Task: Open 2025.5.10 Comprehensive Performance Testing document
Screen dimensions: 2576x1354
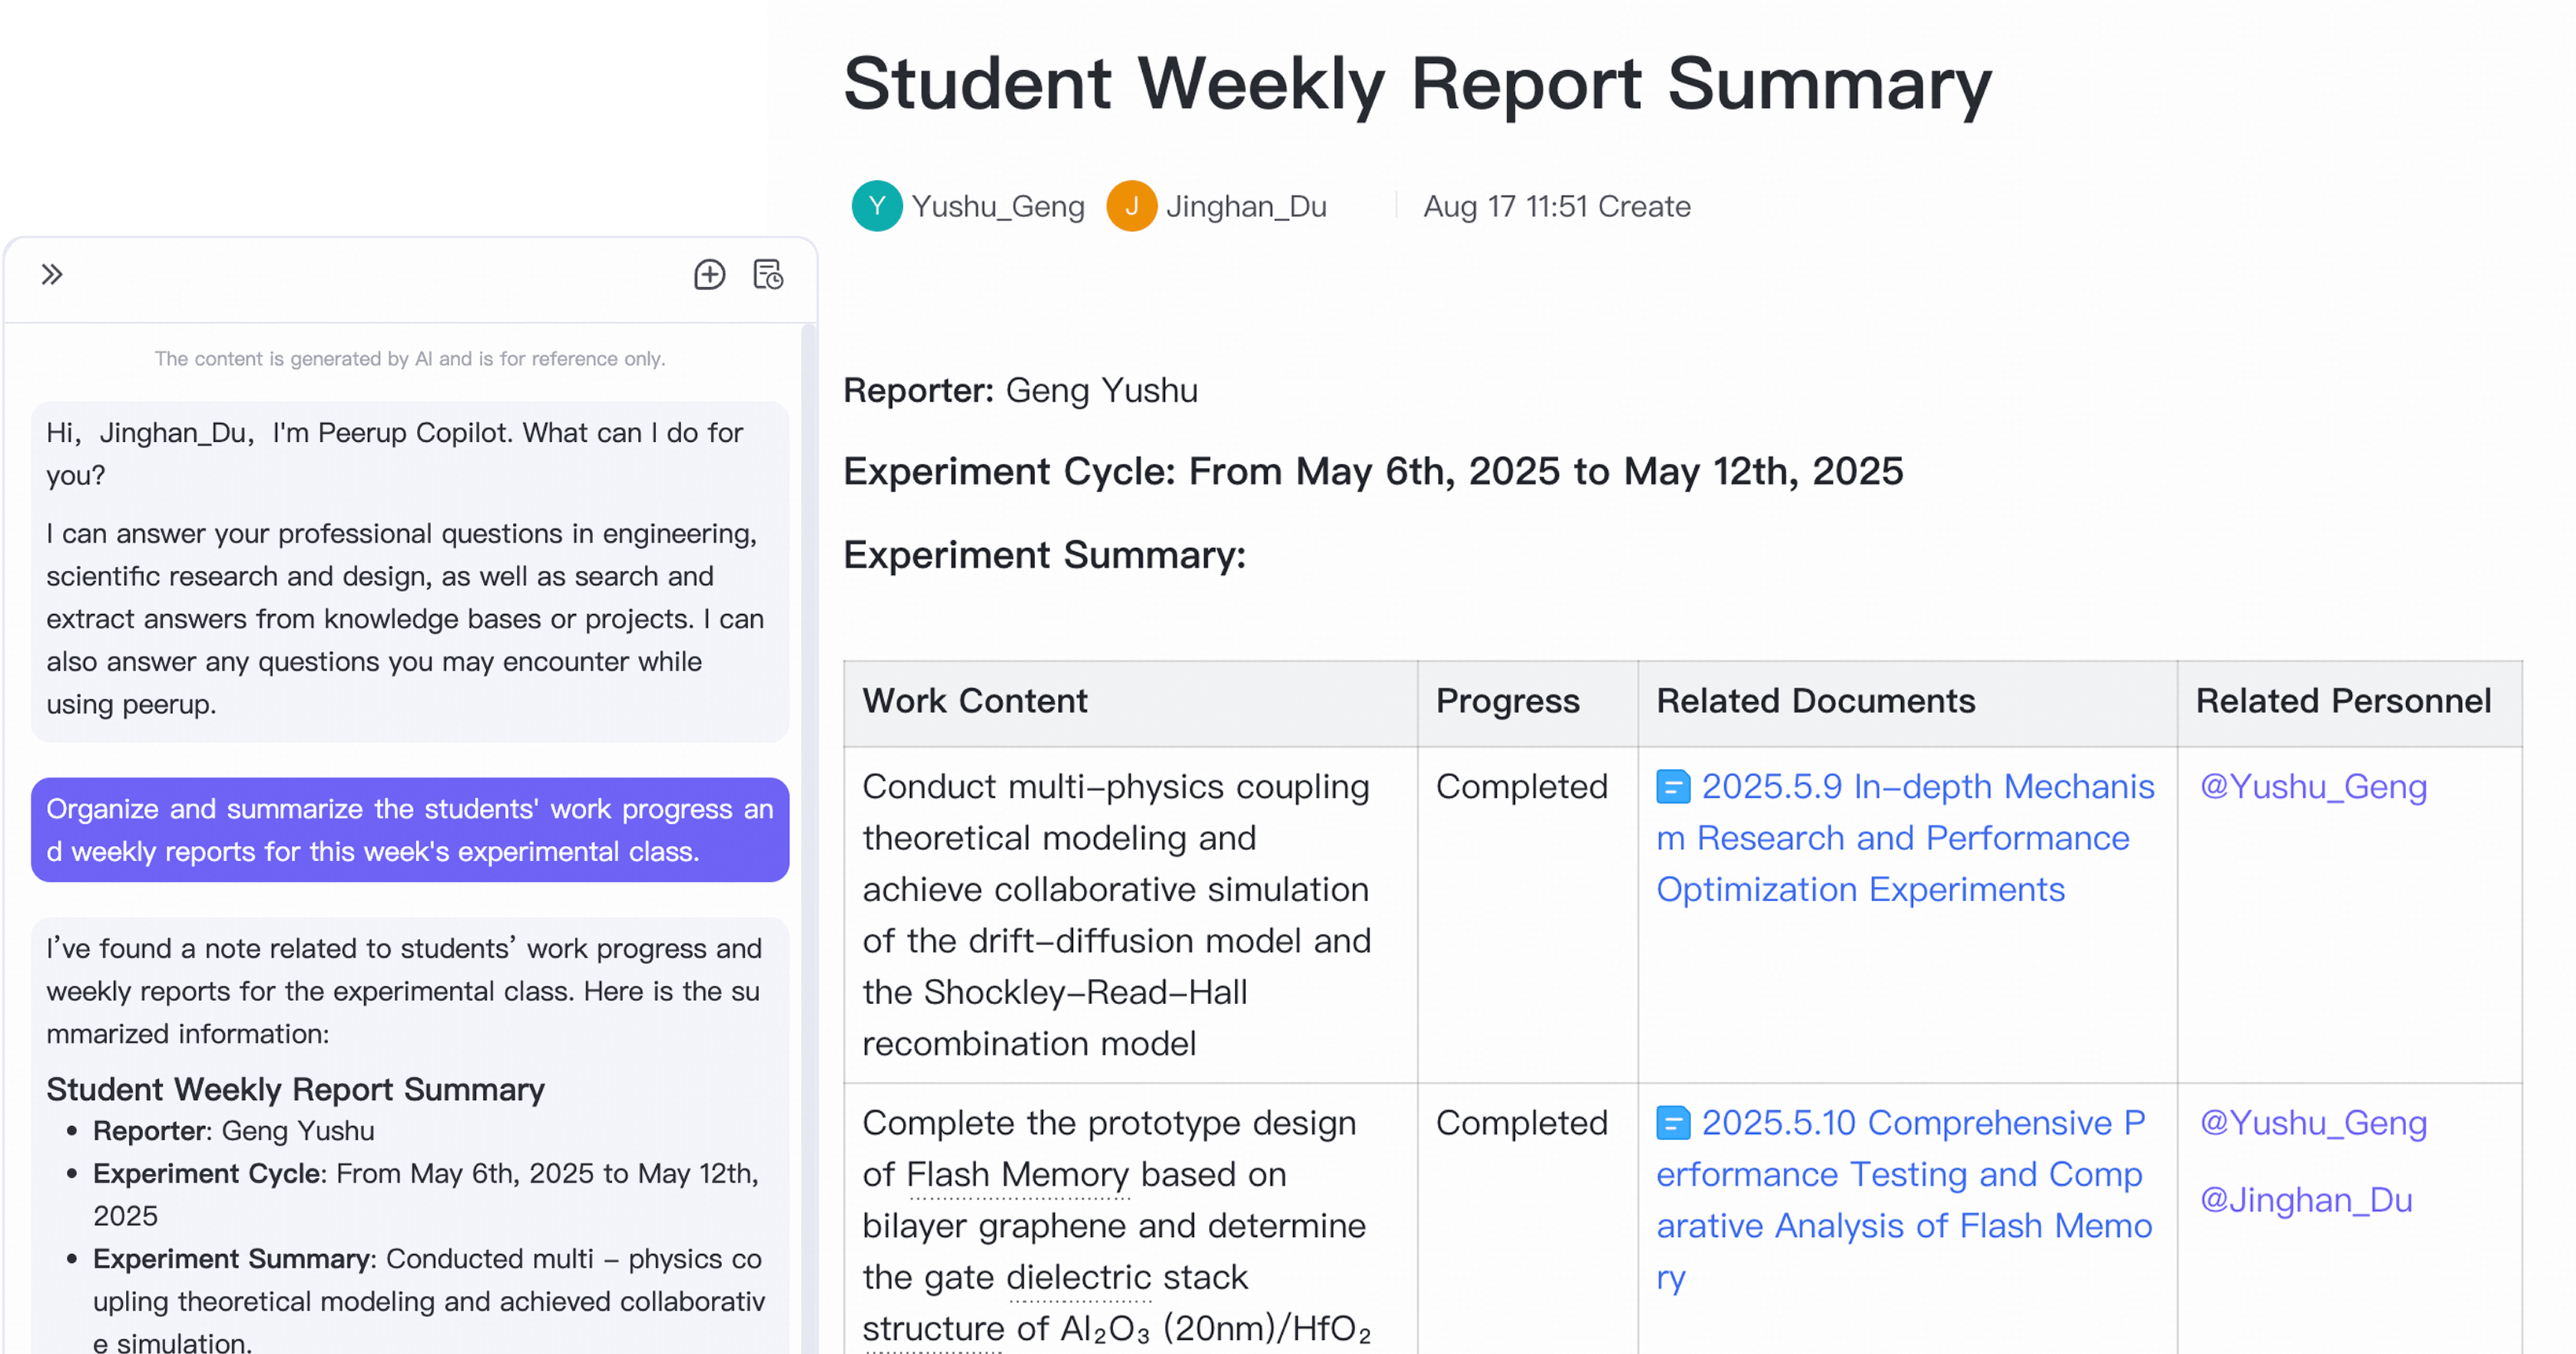Action: tap(1904, 1200)
